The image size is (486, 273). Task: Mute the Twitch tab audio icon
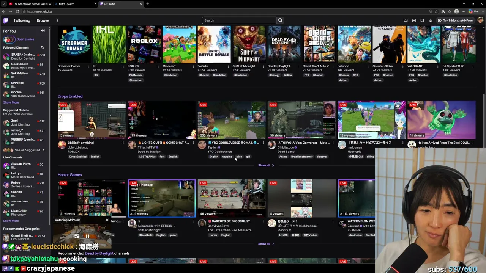(106, 4)
